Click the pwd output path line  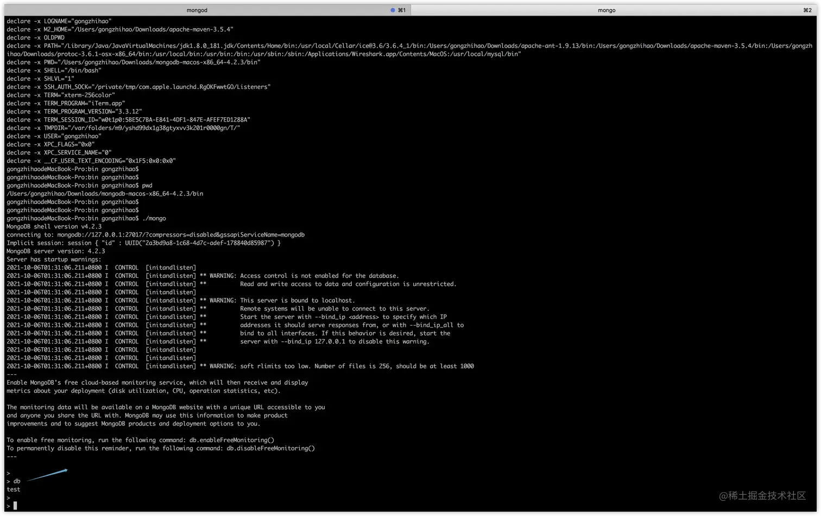[105, 194]
